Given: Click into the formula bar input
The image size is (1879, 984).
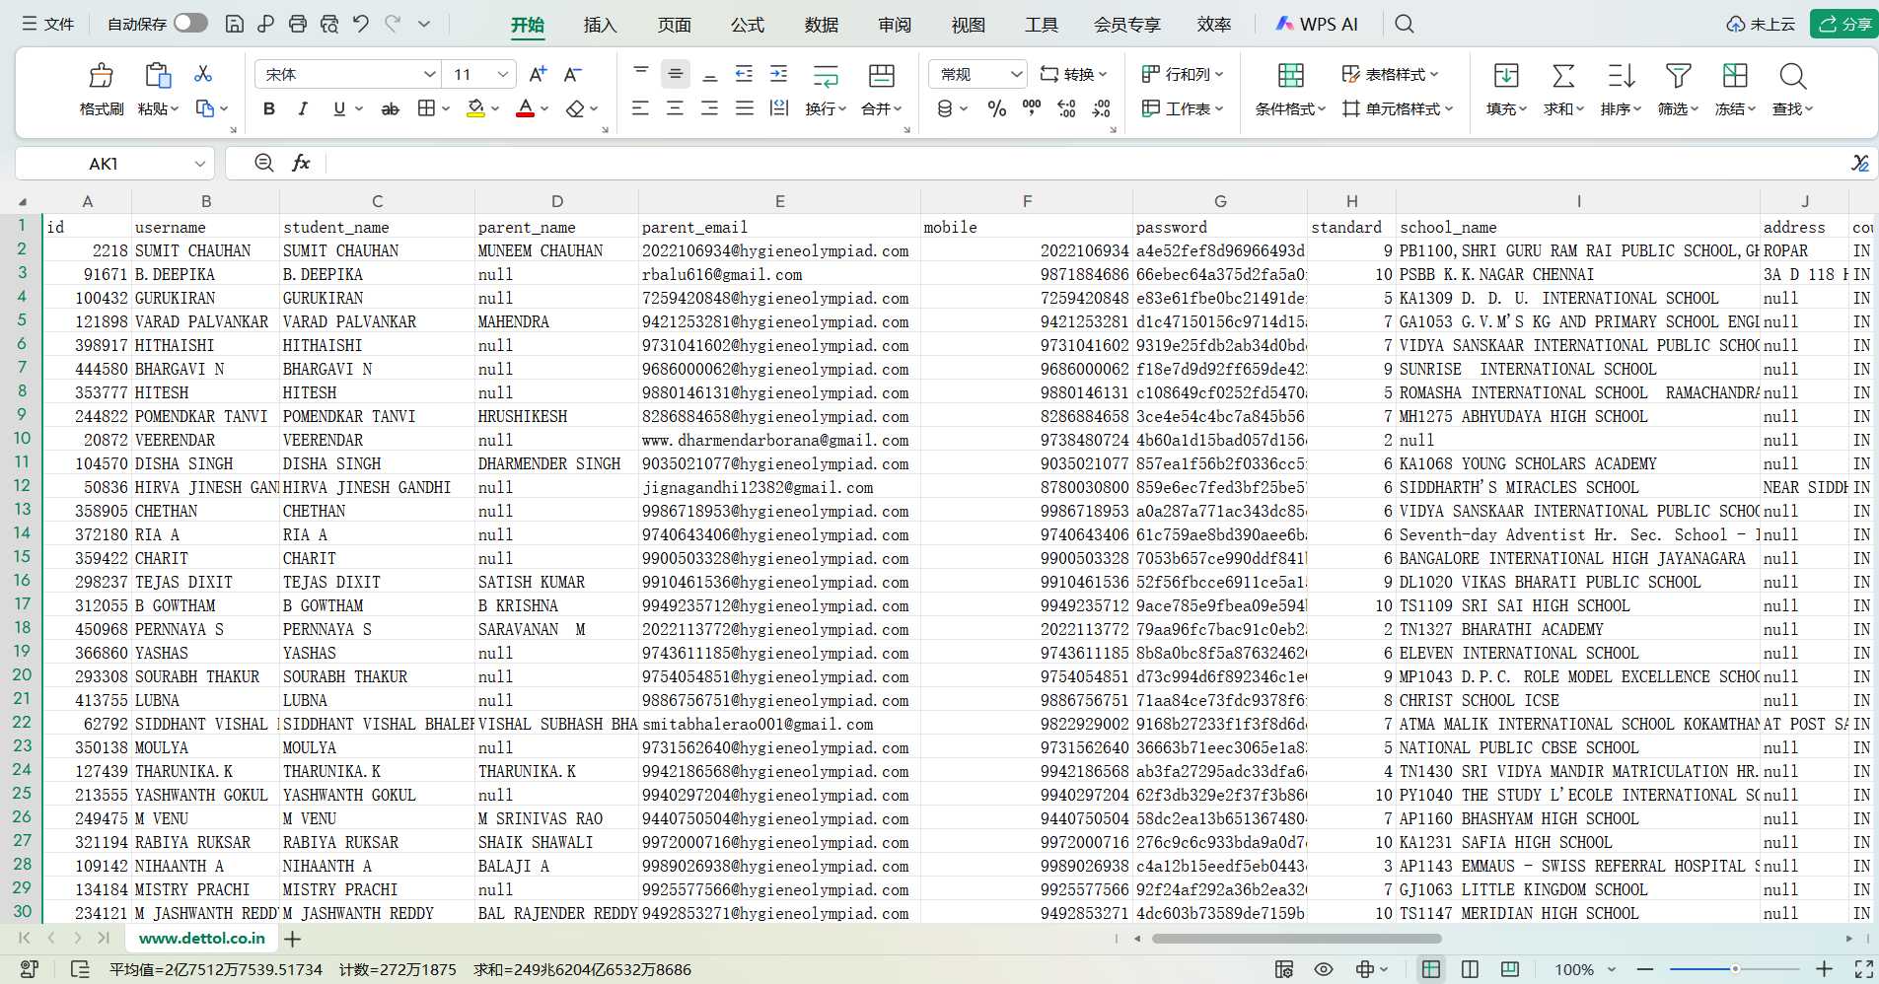Looking at the screenshot, I should (x=1085, y=163).
